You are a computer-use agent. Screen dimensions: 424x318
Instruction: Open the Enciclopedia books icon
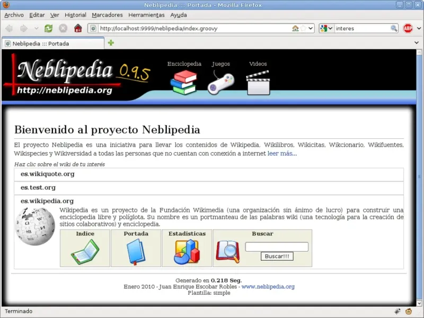pyautogui.click(x=184, y=83)
